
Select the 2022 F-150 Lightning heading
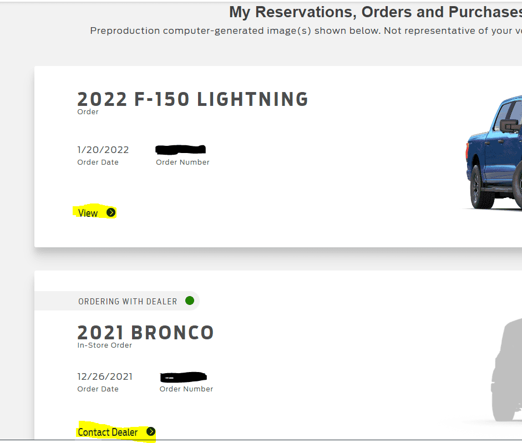click(192, 99)
